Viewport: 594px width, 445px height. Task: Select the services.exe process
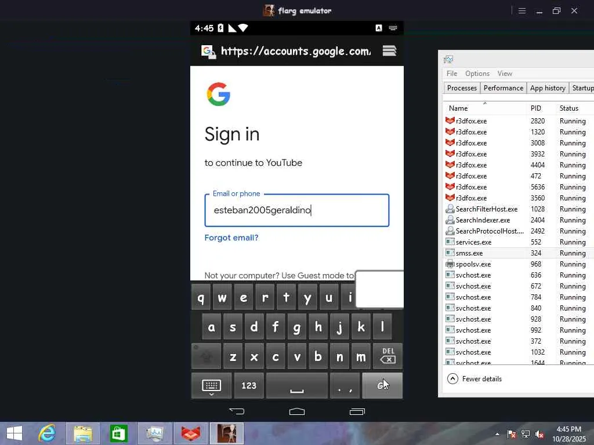click(x=519, y=242)
